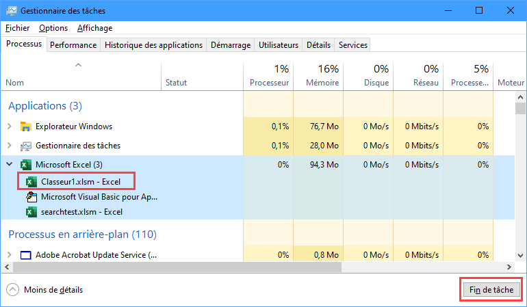Click the horizontal scrollbar thumb

(x=177, y=267)
